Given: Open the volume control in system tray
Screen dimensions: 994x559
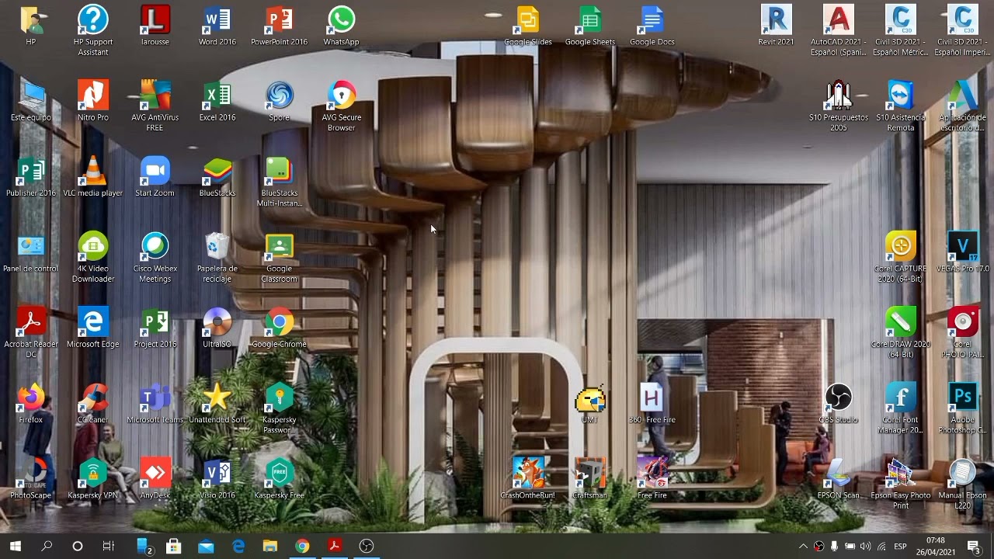Looking at the screenshot, I should (865, 546).
